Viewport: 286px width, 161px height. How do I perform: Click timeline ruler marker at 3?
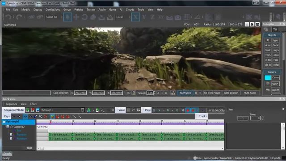pos(117,122)
